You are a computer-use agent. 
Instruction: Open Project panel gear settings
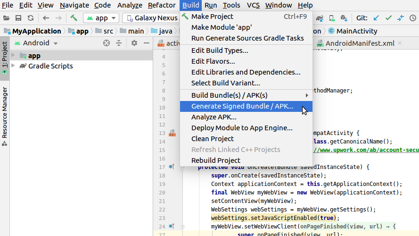(x=134, y=43)
